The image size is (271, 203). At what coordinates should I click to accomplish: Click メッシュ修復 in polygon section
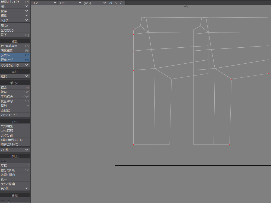coord(15,184)
